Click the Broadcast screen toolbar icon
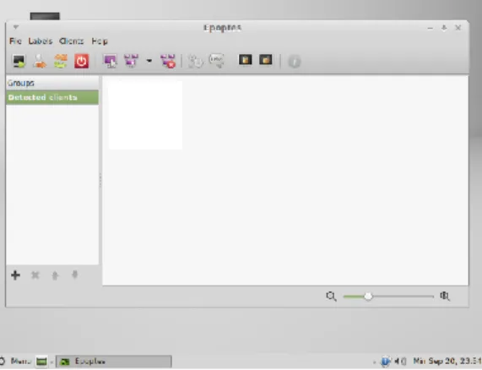This screenshot has width=482, height=370. (131, 61)
